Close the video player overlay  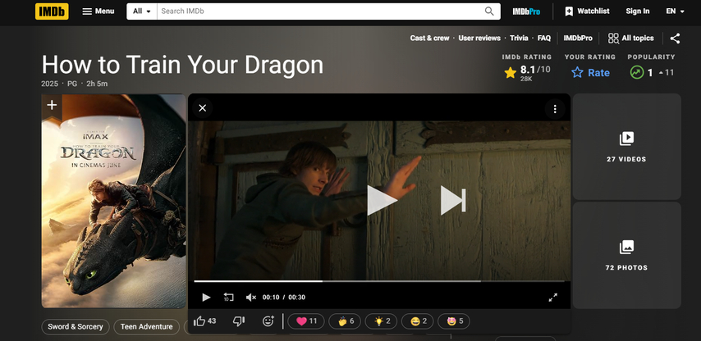[203, 108]
